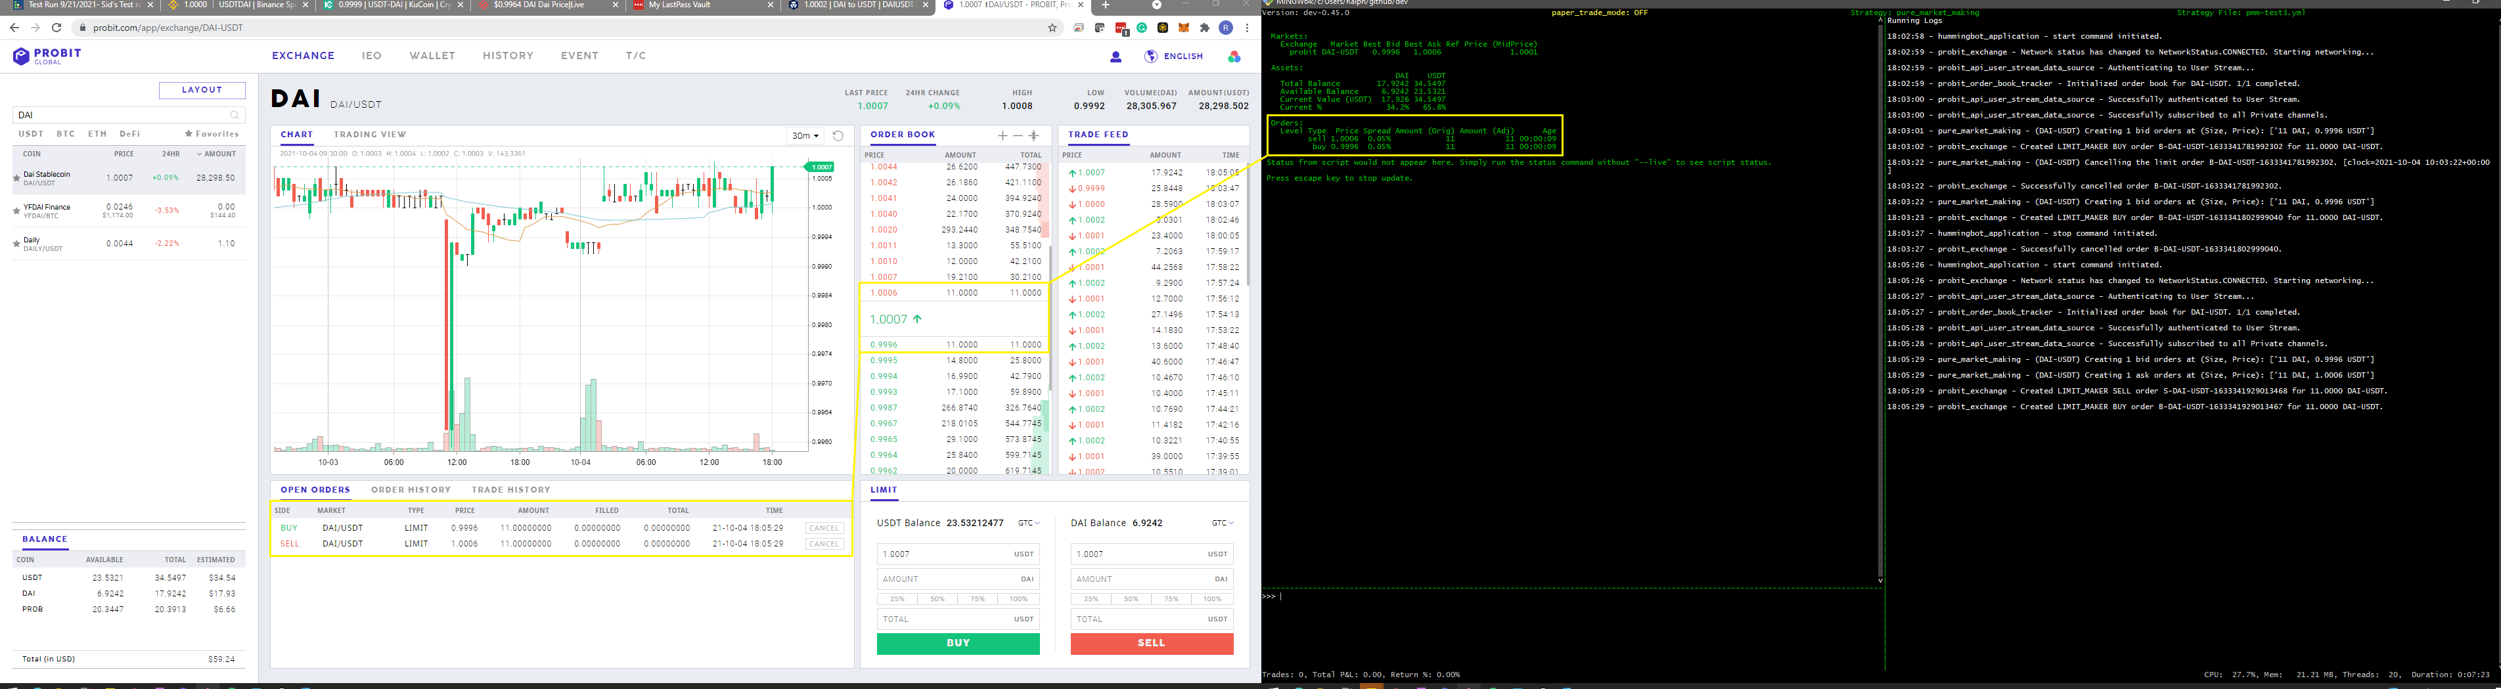Image resolution: width=2501 pixels, height=689 pixels.
Task: Open the GTC dropdown under USDT Balance
Action: coord(1028,522)
